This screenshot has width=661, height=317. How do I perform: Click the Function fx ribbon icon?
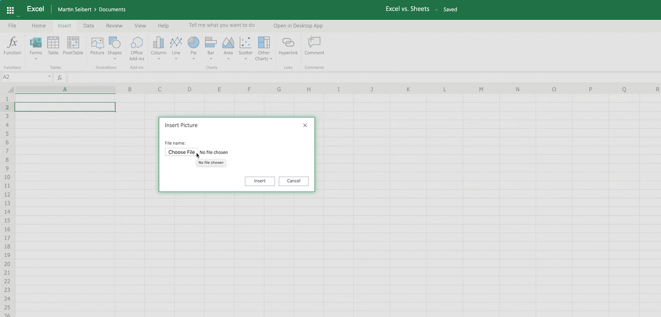[12, 42]
